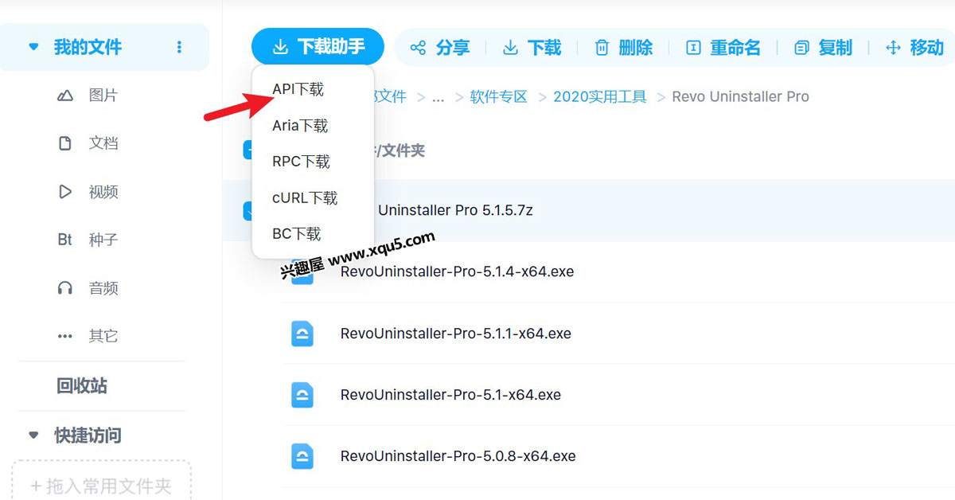Choose API下载 from the dropdown menu
The image size is (955, 500).
[x=298, y=89]
